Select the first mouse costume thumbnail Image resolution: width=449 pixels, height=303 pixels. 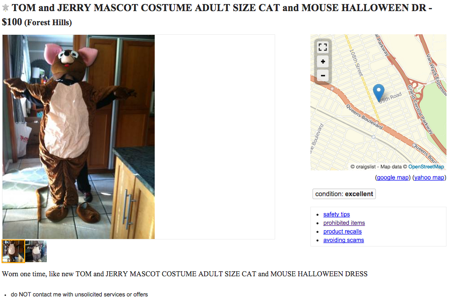click(x=14, y=251)
